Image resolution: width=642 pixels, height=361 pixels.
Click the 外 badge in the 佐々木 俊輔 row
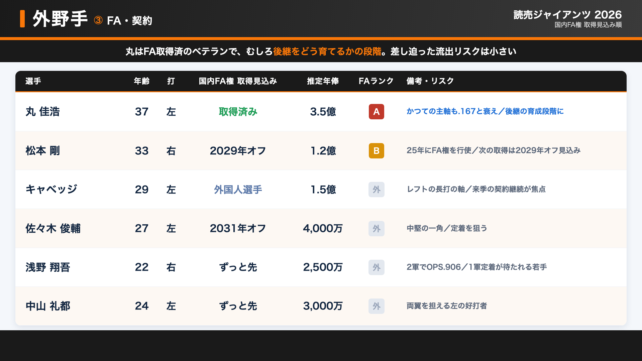pos(376,229)
